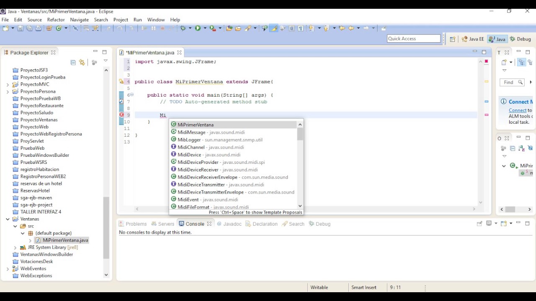Screen dimensions: 536x301
Task: Click the Open Perspective icon
Action: click(x=453, y=39)
